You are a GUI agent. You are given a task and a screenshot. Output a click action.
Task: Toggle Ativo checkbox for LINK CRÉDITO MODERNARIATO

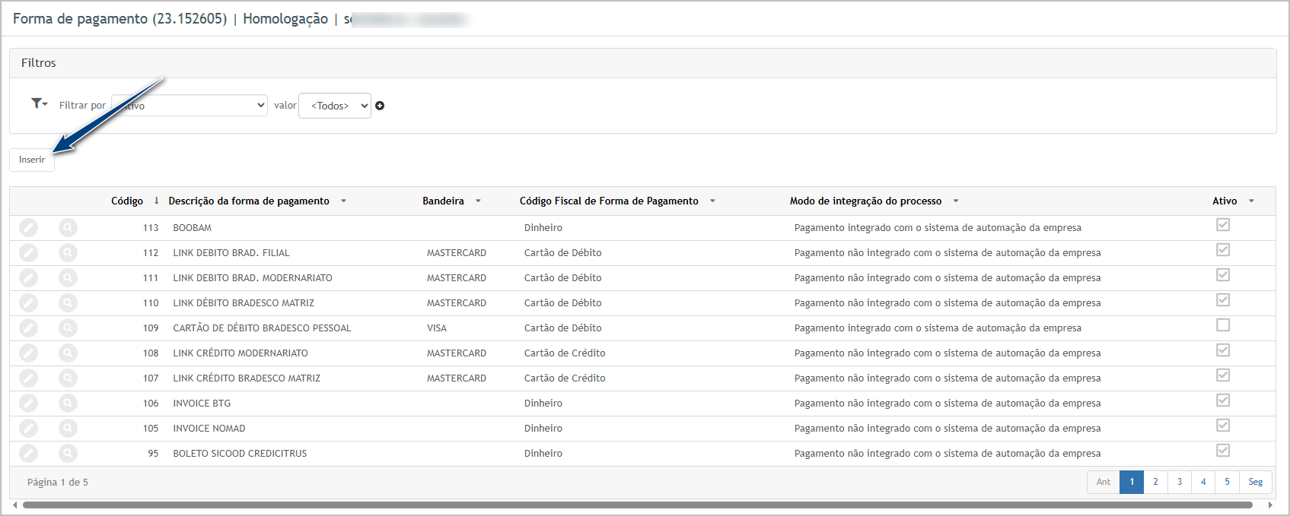pyautogui.click(x=1223, y=350)
